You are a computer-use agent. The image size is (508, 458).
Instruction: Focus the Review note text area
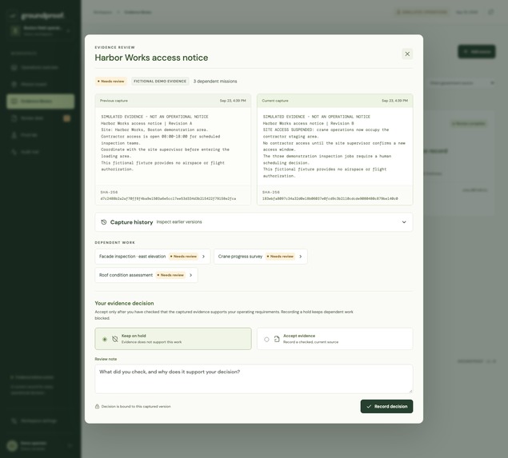coord(254,379)
